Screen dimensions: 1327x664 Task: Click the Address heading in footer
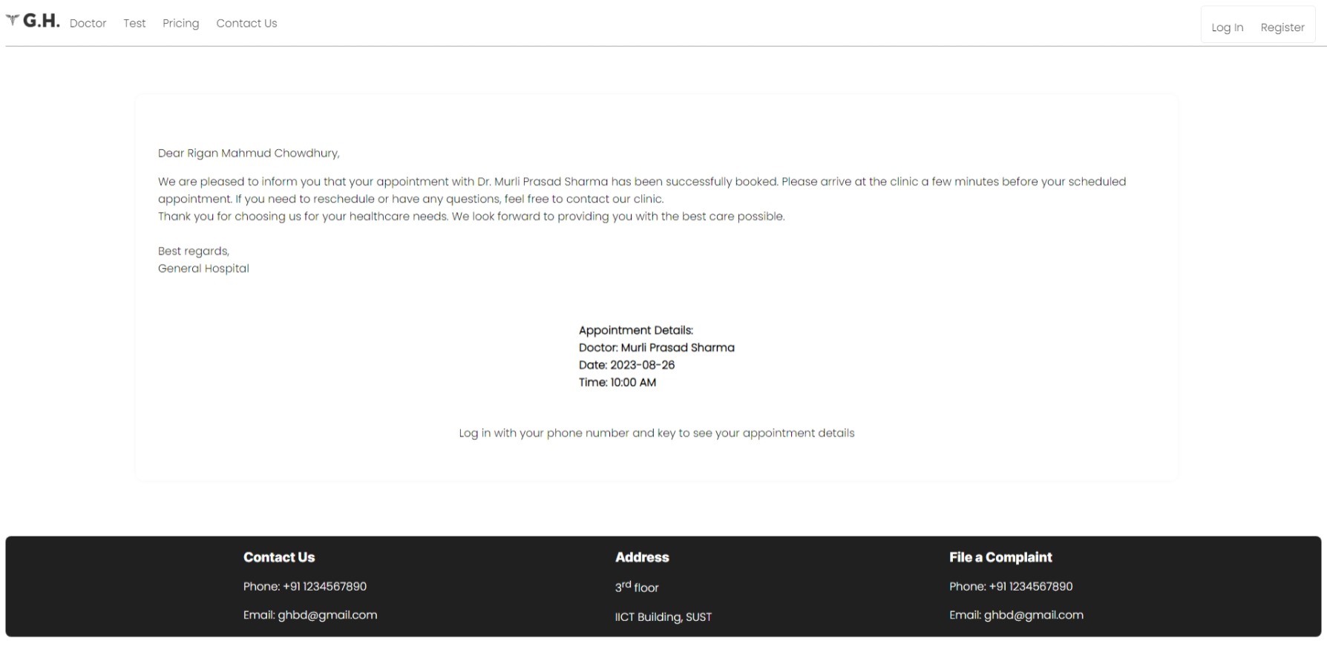642,558
